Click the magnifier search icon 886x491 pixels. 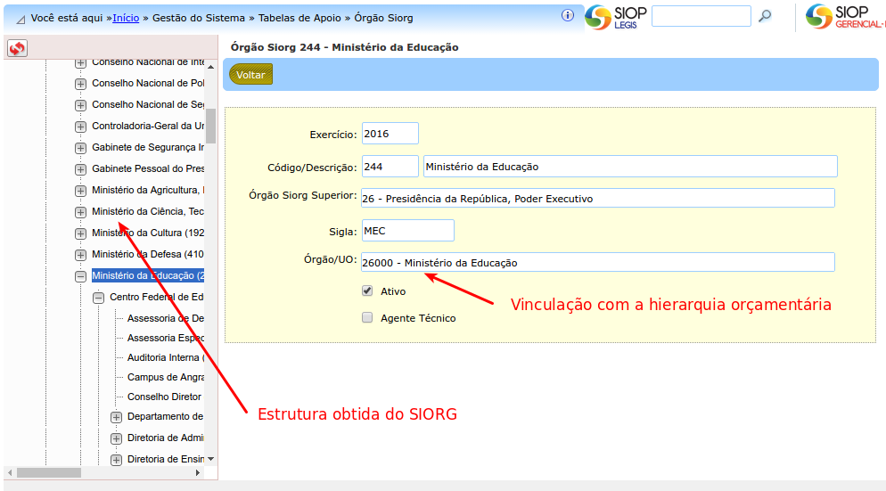[765, 16]
